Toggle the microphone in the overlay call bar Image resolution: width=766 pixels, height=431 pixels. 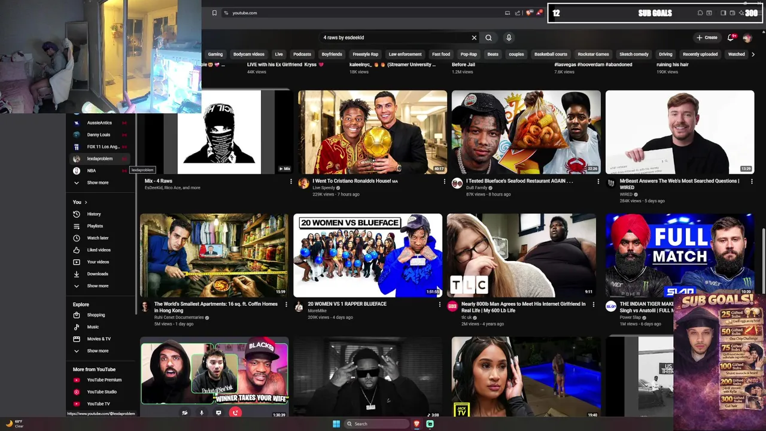tap(202, 412)
